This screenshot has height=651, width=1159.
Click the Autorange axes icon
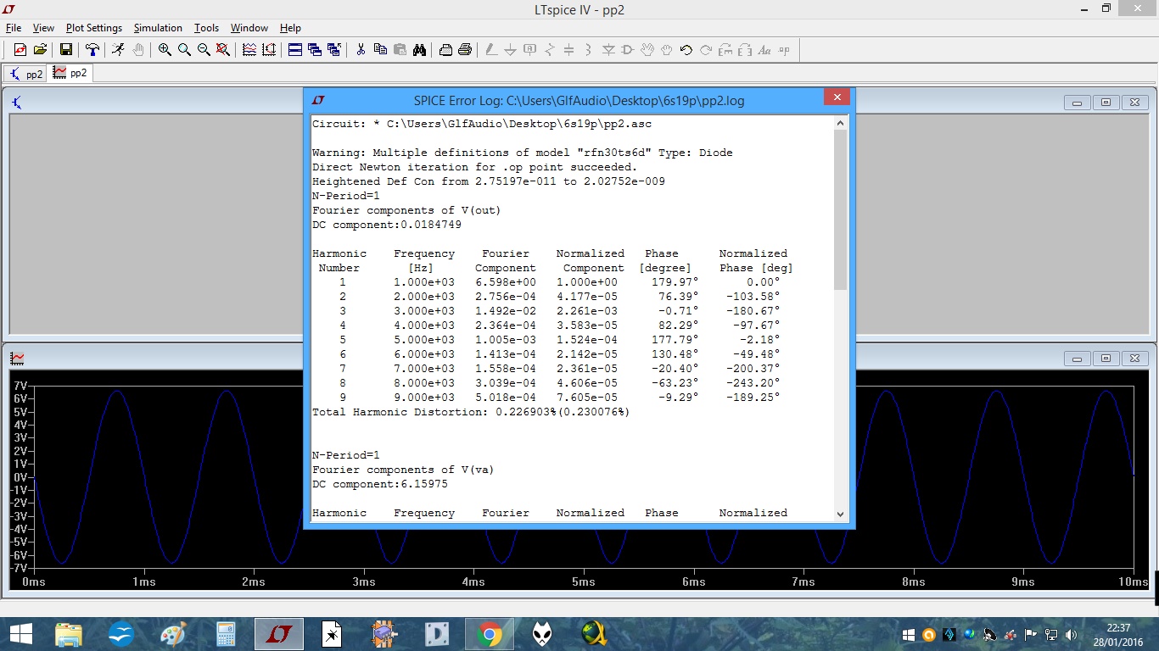(268, 50)
